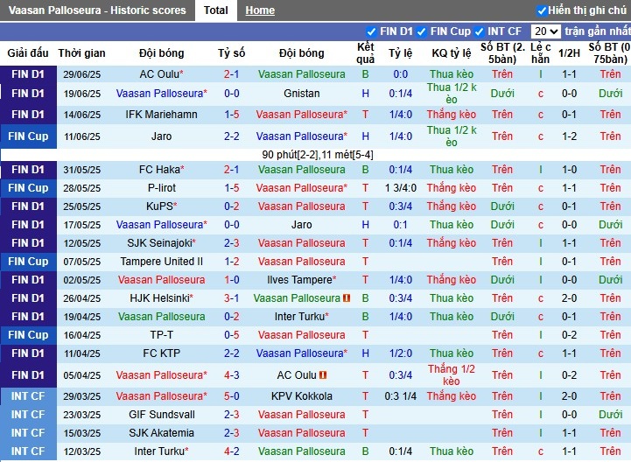Click the 2-1 score against AC Oulu 29/06/25
Screen dimensions: 631x462
pos(231,74)
